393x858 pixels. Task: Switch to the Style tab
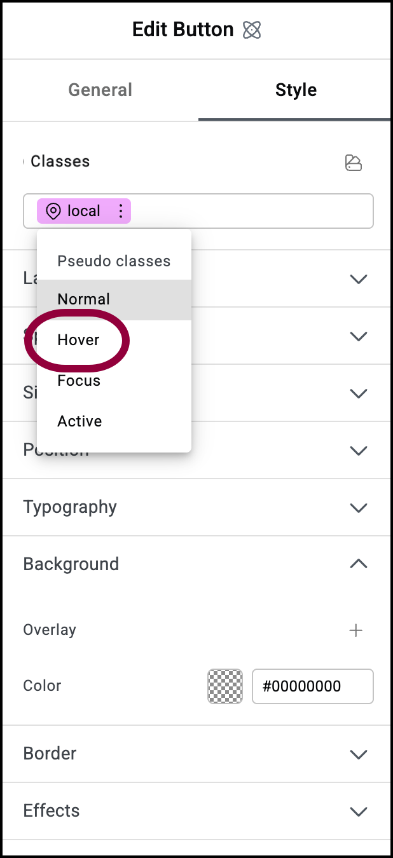[296, 90]
